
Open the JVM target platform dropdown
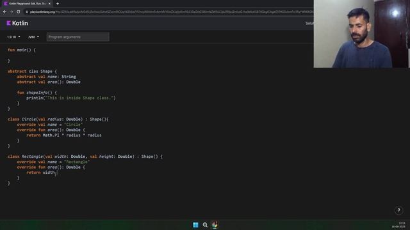point(33,37)
